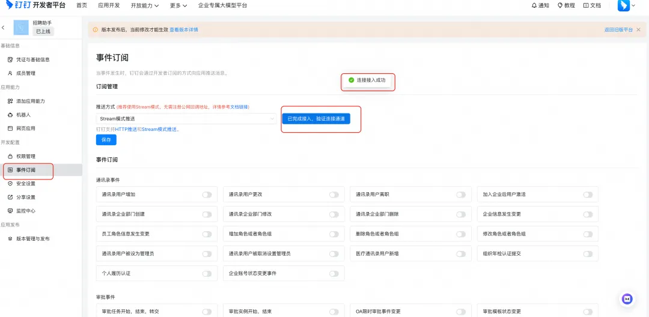Screen dimensions: 649x317
Task: Toggle 组织年检认证提交 switch
Action: [588, 254]
